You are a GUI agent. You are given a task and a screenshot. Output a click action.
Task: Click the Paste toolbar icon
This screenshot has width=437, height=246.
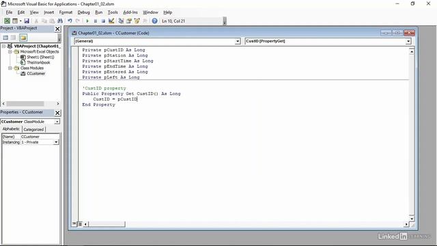52,21
